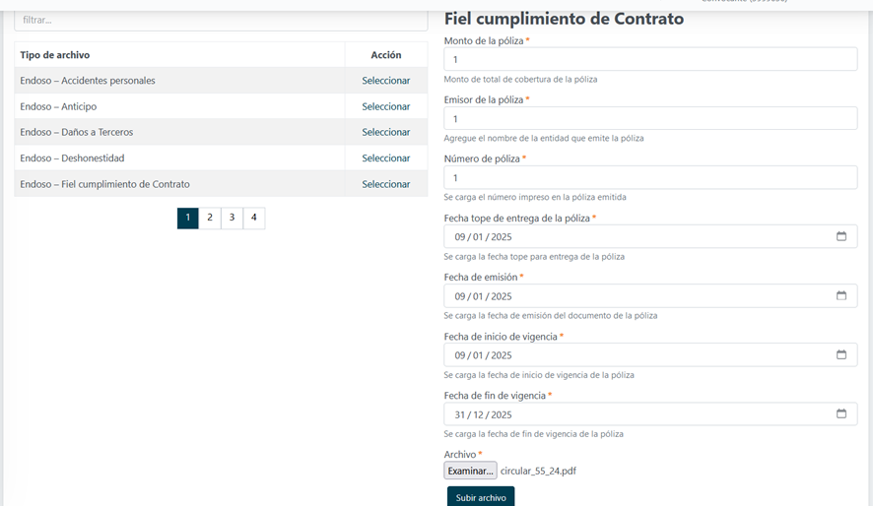The image size is (873, 506).
Task: Select page 1 in pagination
Action: pos(187,218)
